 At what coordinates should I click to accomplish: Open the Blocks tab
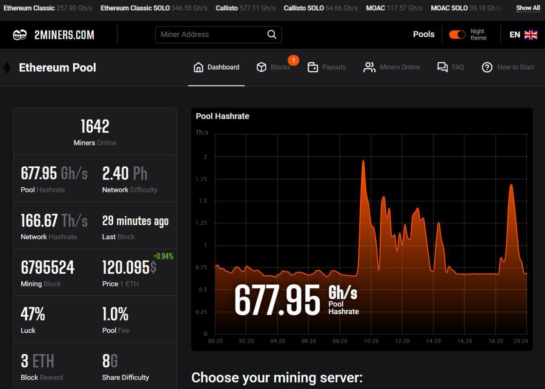click(273, 67)
